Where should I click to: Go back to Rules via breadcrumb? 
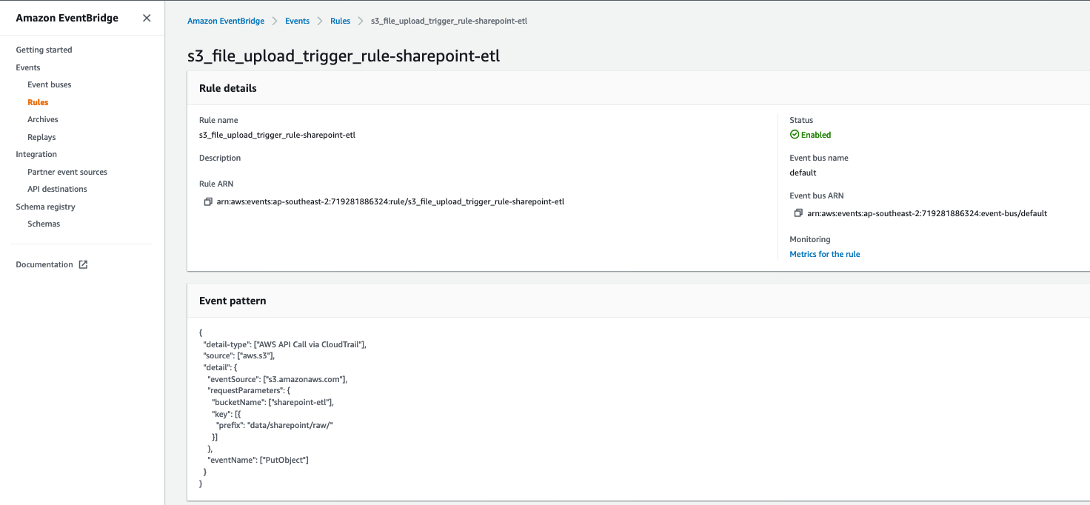[340, 21]
